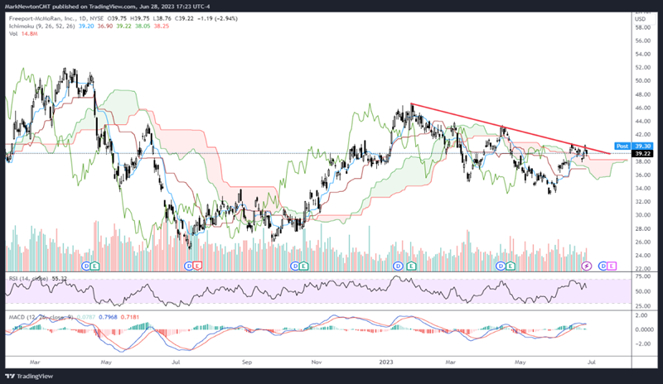The height and width of the screenshot is (384, 663).
Task: Click the 75.00 level on RSI axis
Action: [x=643, y=276]
